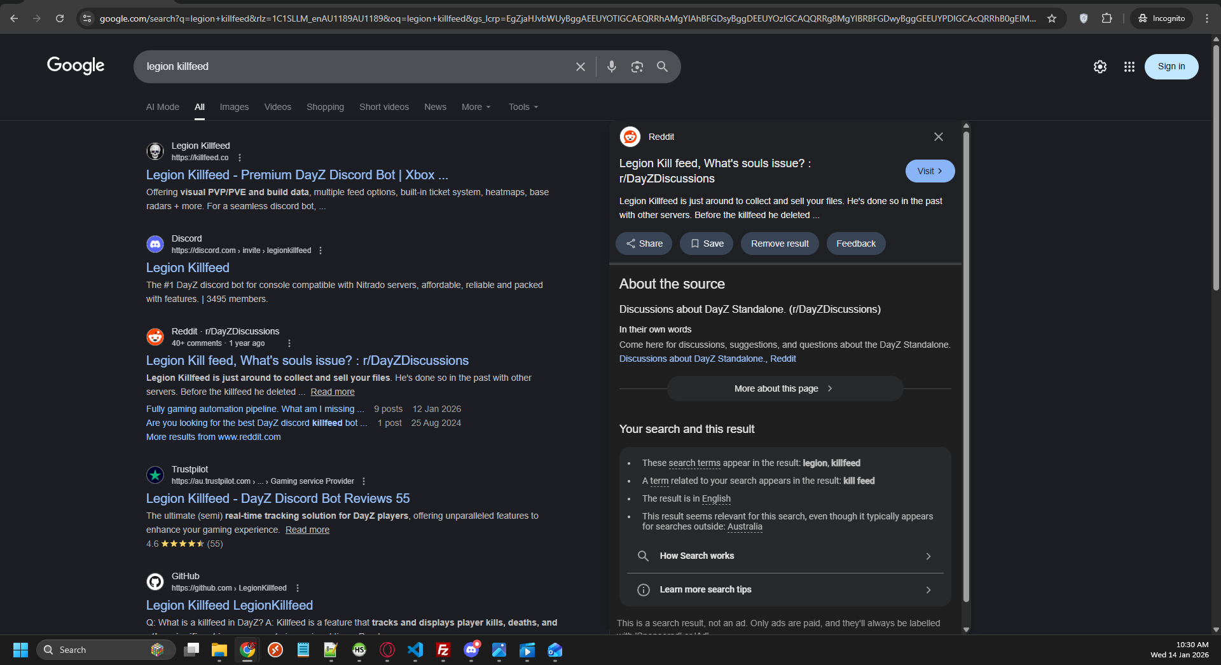This screenshot has width=1221, height=665.
Task: Open the Google apps grid
Action: [1129, 67]
